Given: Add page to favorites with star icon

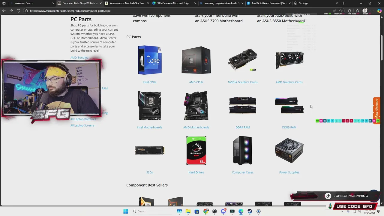Looking at the screenshot, I should pos(341,11).
